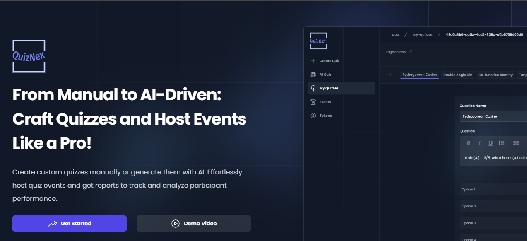Click the Question Name input field
Image resolution: width=527 pixels, height=241 pixels.
point(493,116)
